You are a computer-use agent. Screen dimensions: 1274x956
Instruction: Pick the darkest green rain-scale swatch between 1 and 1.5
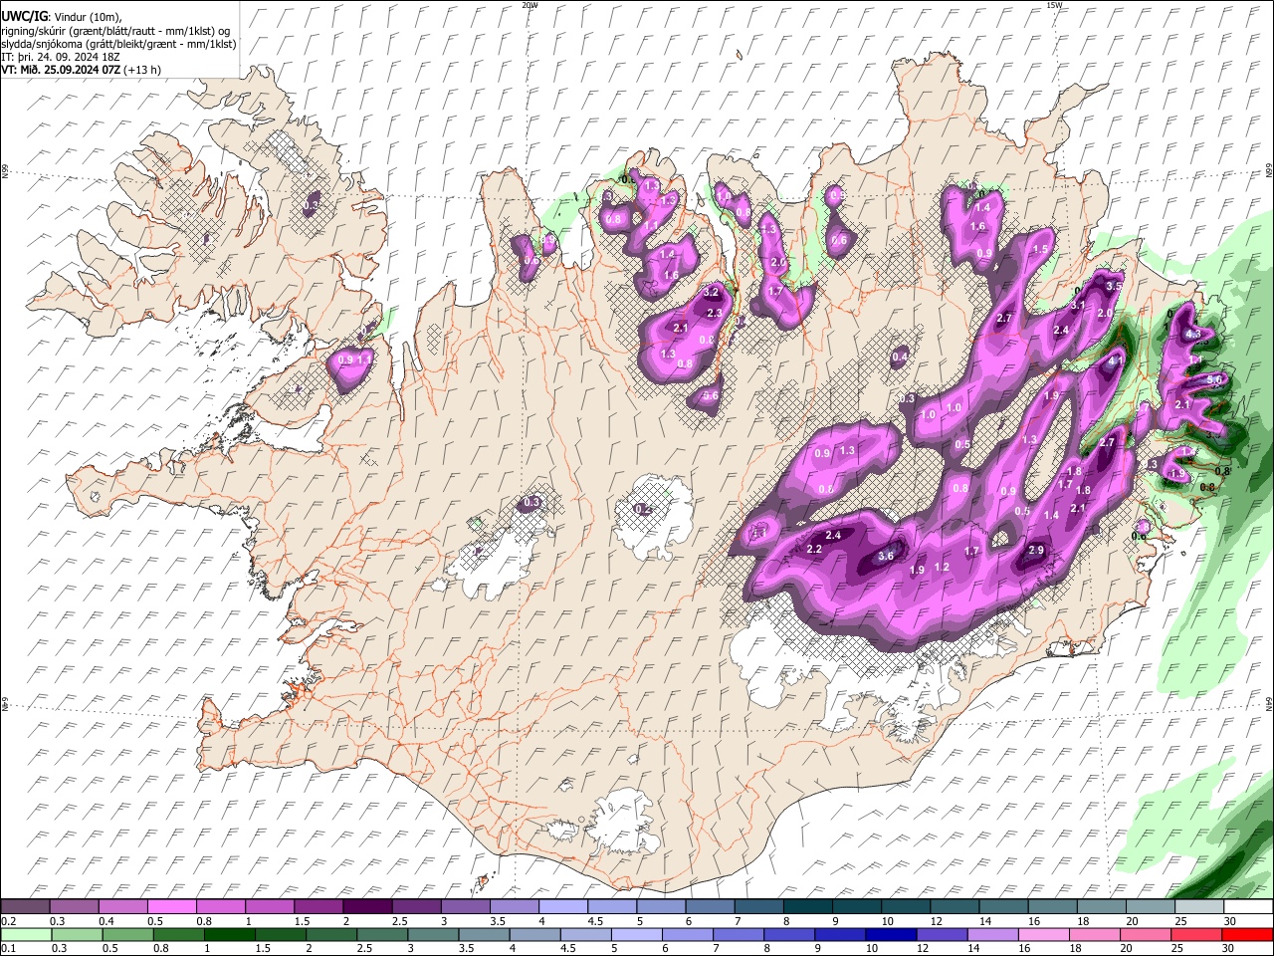click(230, 934)
